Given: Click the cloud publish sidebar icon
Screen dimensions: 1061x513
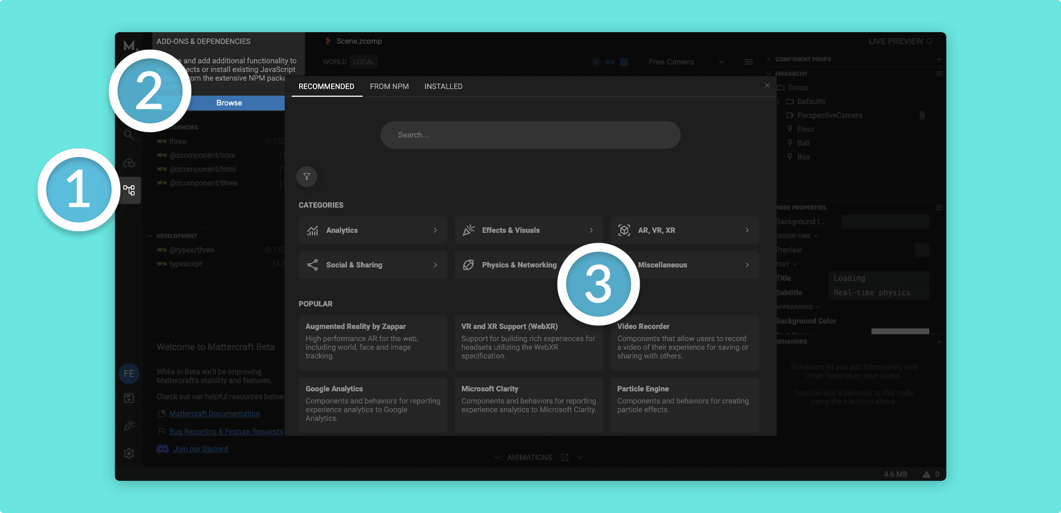Looking at the screenshot, I should pos(129,163).
